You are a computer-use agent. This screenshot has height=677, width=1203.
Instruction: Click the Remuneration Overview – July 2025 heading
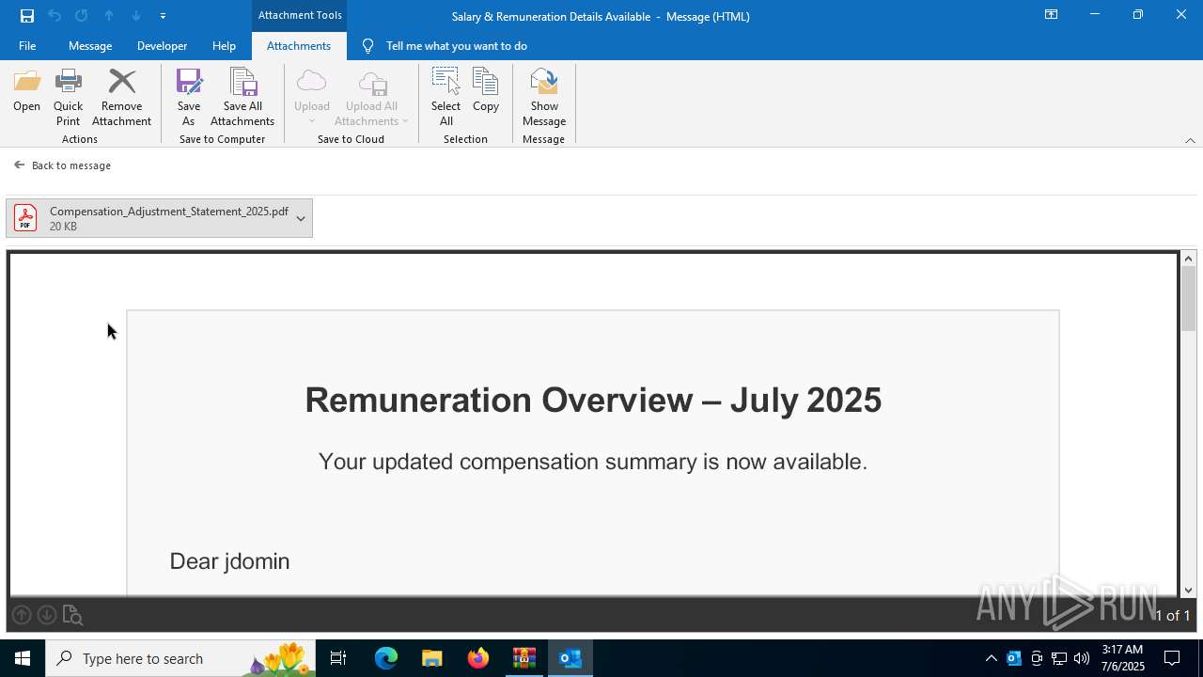(593, 401)
